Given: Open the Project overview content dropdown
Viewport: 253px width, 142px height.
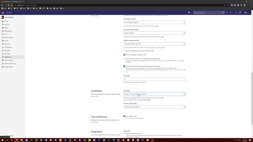Looking at the screenshot, I should click(x=155, y=44).
